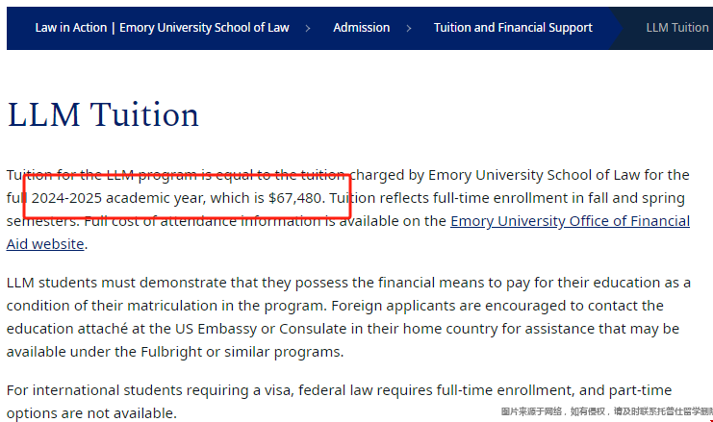Click the chevron arrow after Admission
Screen dimensions: 713x422
click(x=409, y=28)
